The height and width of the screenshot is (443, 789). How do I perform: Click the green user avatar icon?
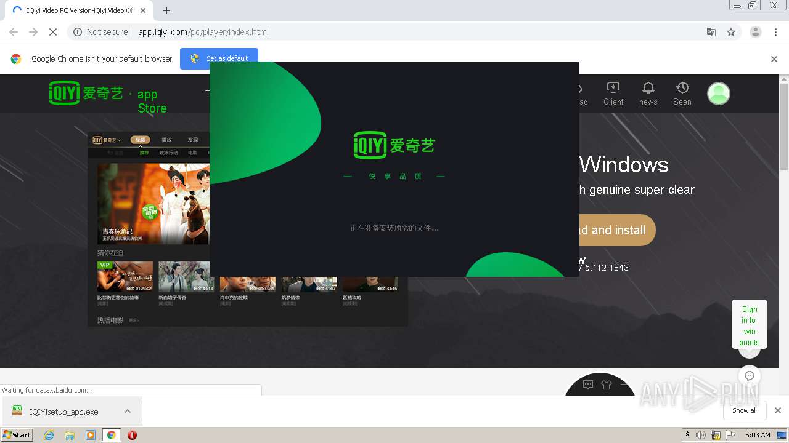[718, 94]
